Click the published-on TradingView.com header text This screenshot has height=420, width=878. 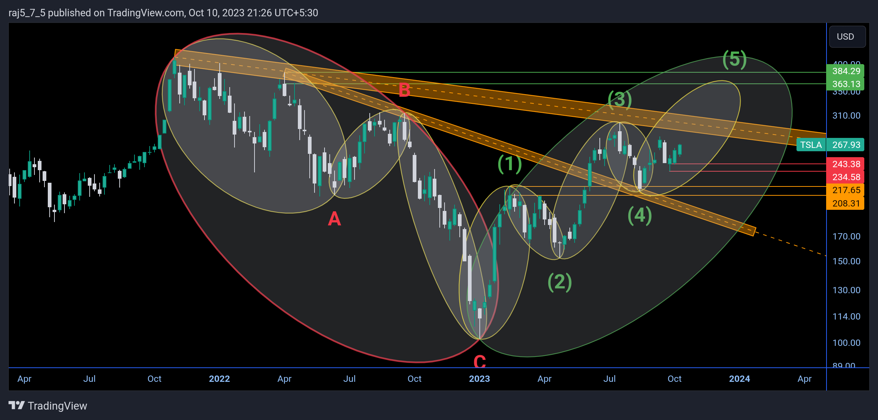[x=163, y=13]
